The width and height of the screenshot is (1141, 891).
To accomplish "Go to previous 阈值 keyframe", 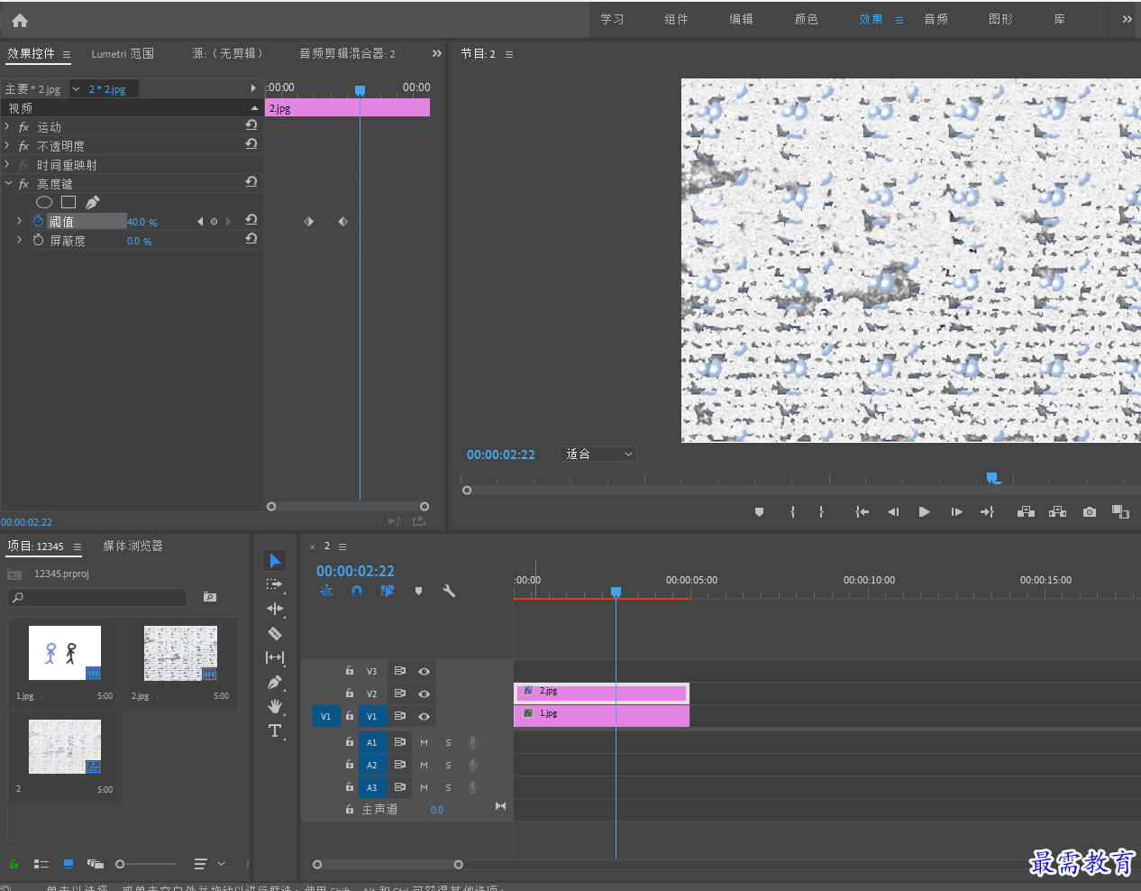I will pos(200,221).
